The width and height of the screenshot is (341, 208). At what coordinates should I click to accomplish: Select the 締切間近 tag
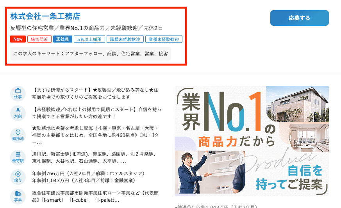coord(39,39)
